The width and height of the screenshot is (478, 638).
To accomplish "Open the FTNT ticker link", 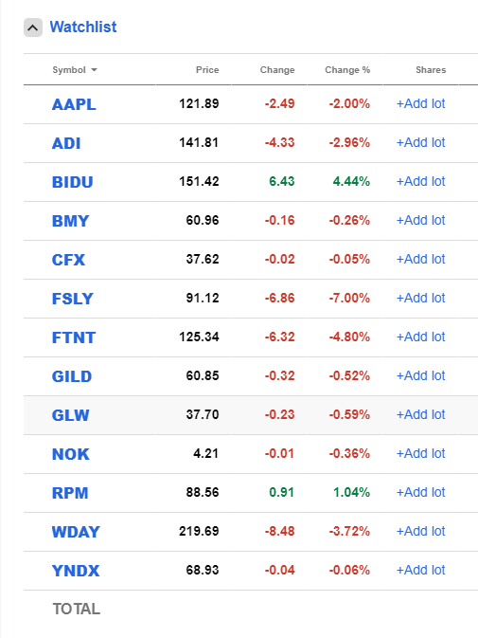I will (x=74, y=337).
